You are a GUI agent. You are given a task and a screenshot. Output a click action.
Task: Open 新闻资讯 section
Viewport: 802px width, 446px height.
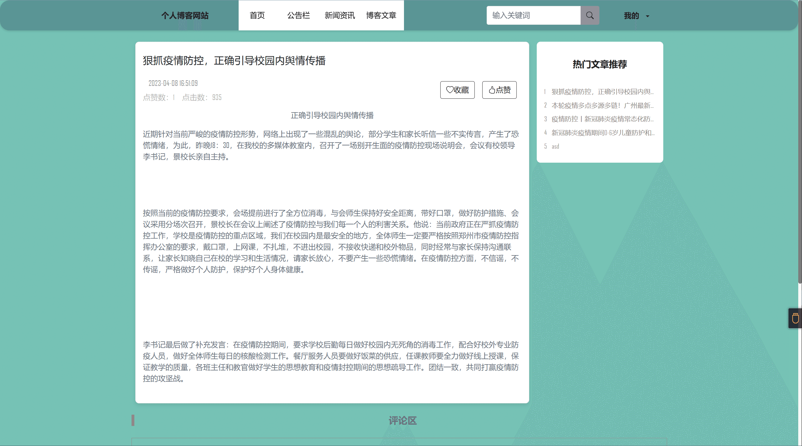point(340,15)
